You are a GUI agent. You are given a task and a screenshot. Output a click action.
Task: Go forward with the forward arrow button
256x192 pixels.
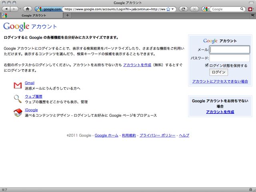[14, 9]
